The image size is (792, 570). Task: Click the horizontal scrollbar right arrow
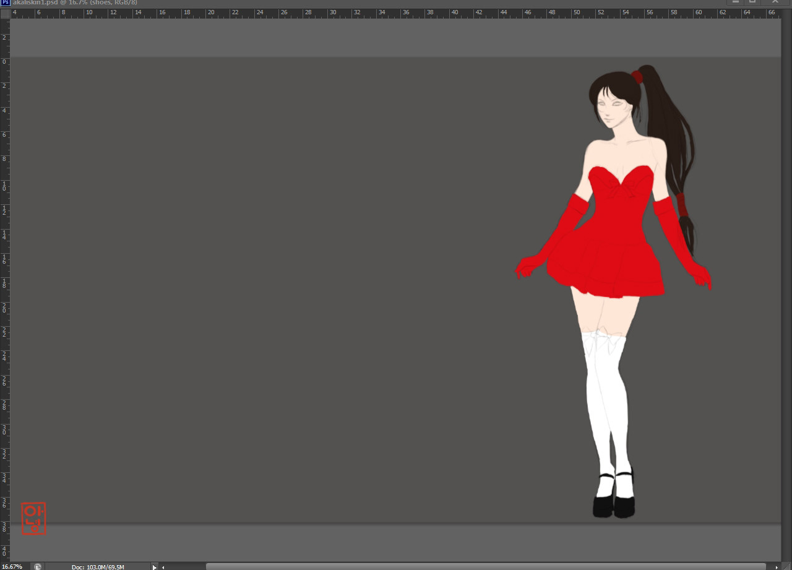pyautogui.click(x=777, y=567)
